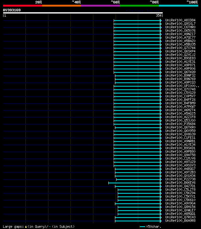The height and width of the screenshot is (229, 201).
Task: Select the UniRef100_C1MJV6 label
Action: [180, 158]
